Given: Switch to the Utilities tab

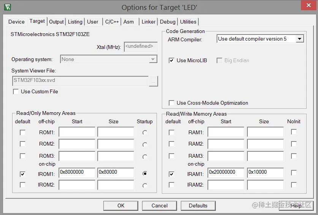Looking at the screenshot, I should coord(188,22).
